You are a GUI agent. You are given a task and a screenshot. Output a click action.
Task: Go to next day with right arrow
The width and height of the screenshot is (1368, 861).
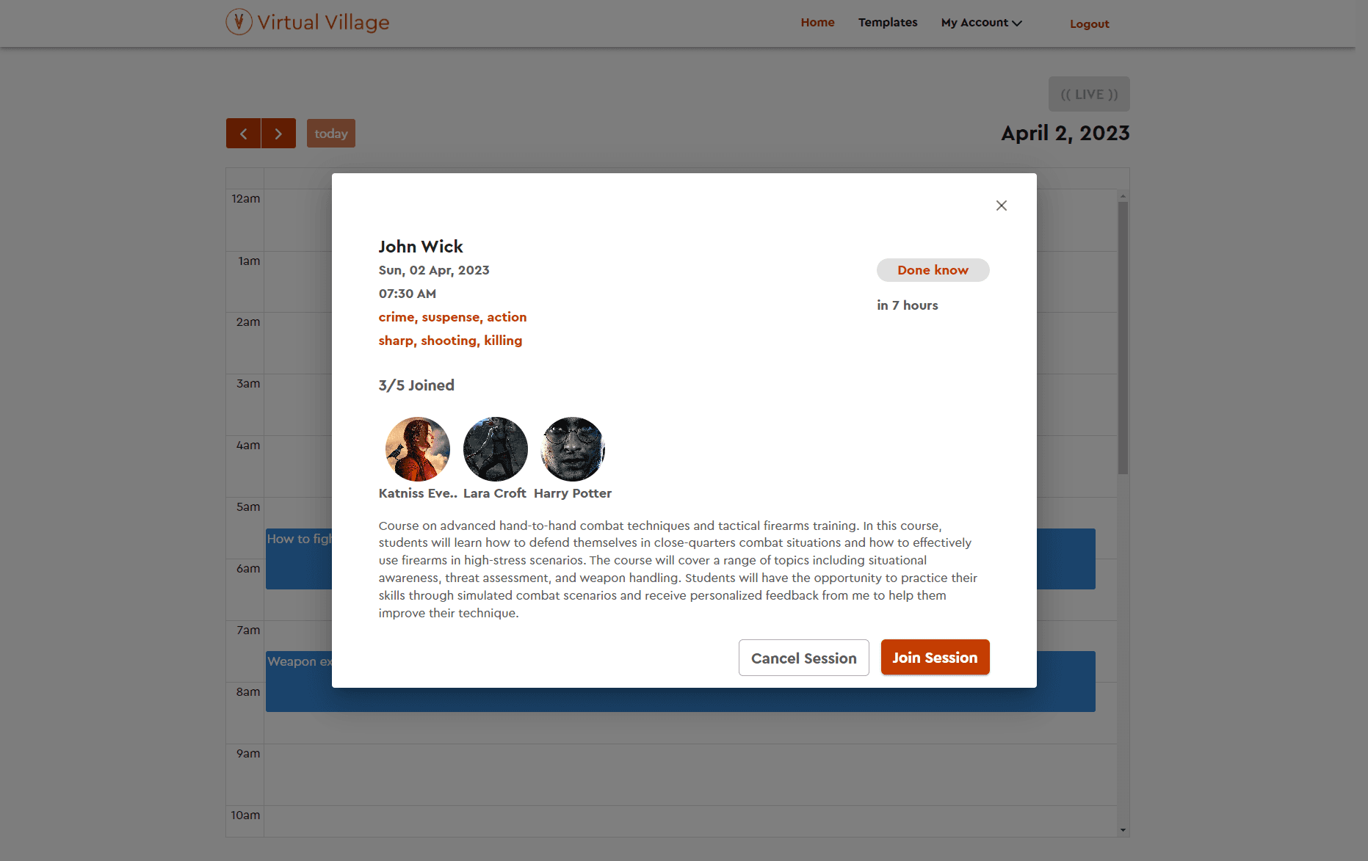[x=278, y=134]
